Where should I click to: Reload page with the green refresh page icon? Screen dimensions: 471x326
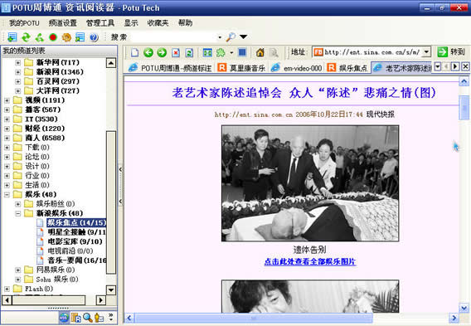point(189,53)
